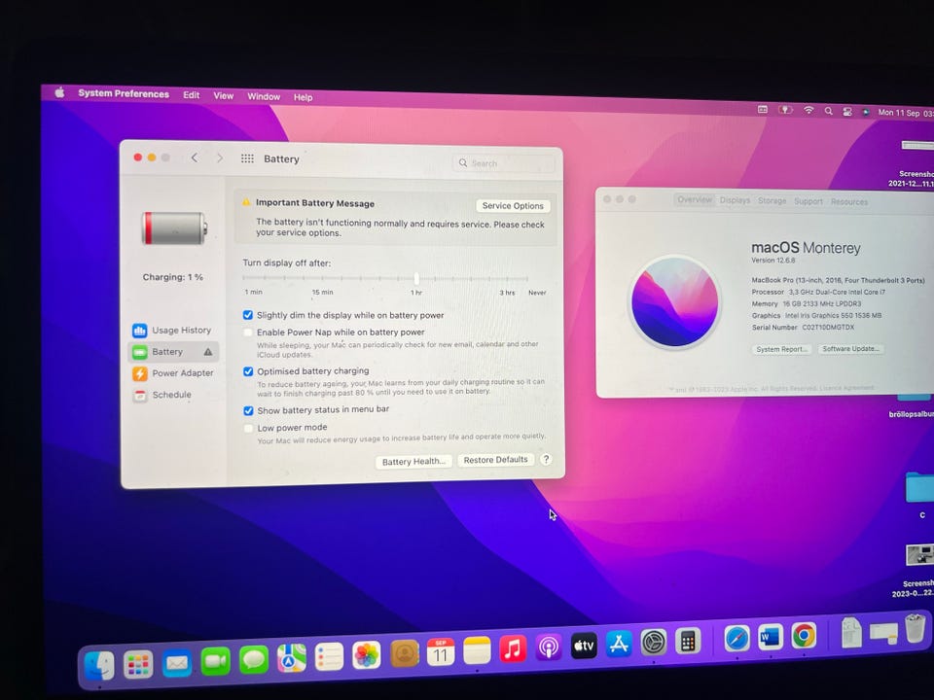934x700 pixels.
Task: Enable Low power mode checkbox
Action: [248, 428]
